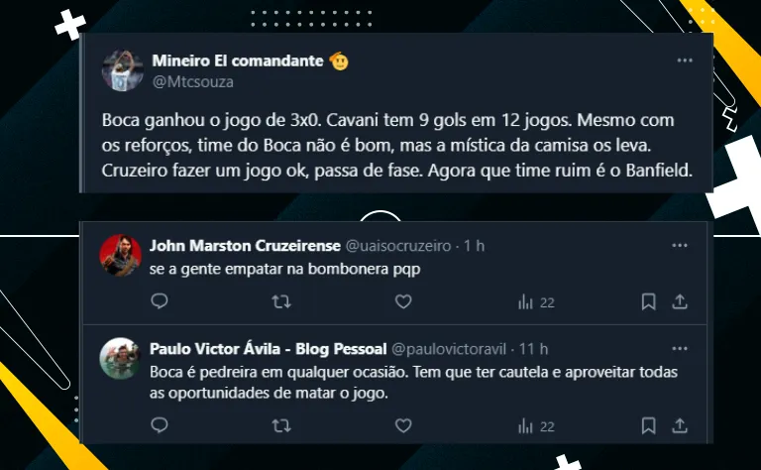This screenshot has width=761, height=470.
Task: Open Mineiro El comandante's profile name
Action: coord(238,60)
